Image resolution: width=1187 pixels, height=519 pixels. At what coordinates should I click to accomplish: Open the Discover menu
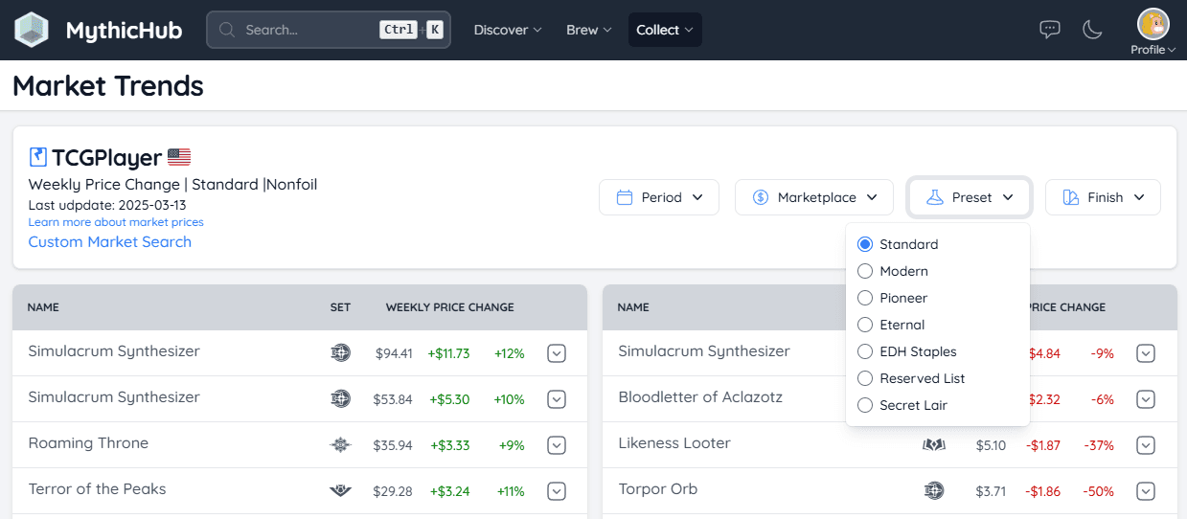[x=508, y=30]
